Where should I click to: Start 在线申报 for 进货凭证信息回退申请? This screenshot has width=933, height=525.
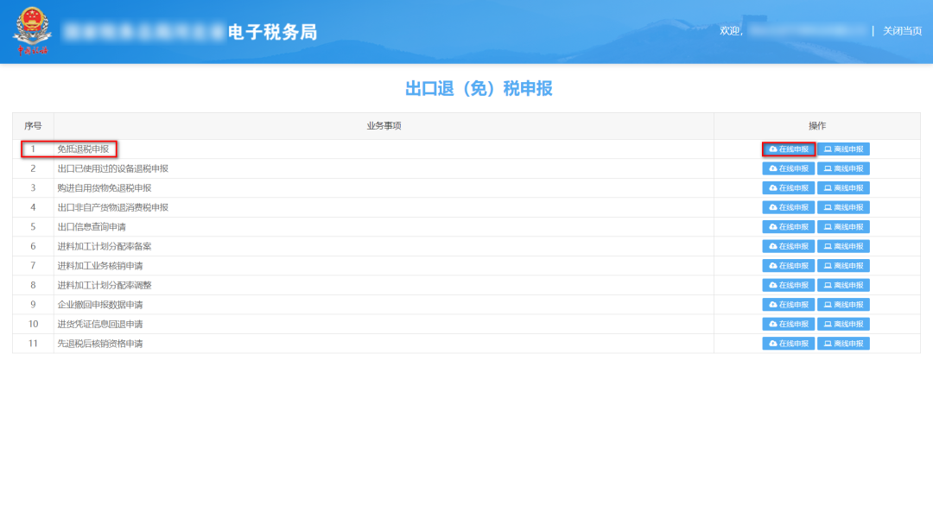tap(789, 324)
